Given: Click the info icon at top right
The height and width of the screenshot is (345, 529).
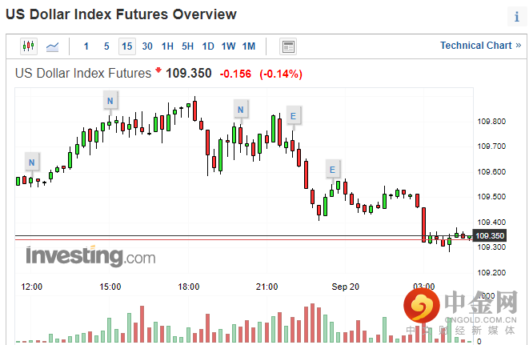Looking at the screenshot, I should [516, 17].
